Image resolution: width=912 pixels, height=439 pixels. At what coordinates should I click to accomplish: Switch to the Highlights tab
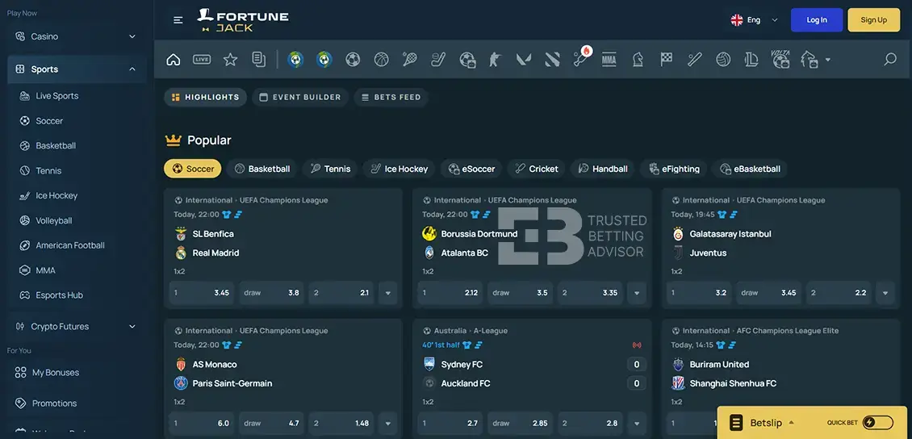(205, 97)
